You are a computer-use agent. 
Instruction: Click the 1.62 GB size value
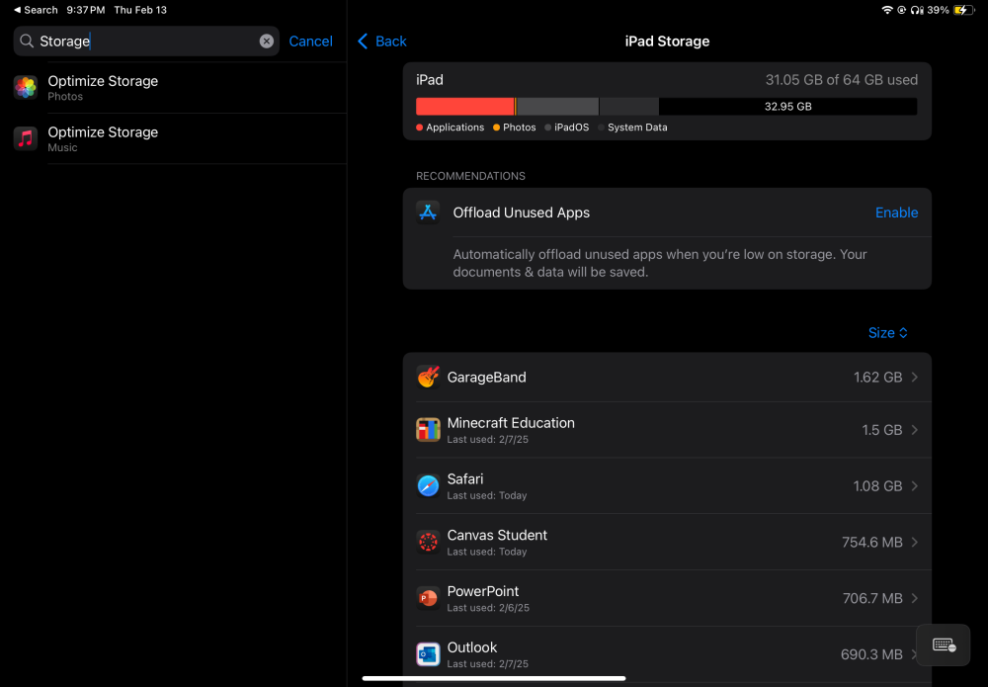tap(877, 377)
